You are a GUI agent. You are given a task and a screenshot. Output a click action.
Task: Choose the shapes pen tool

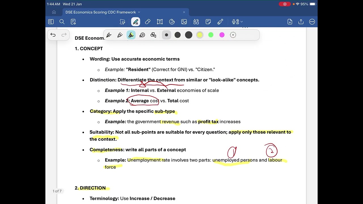click(x=153, y=35)
